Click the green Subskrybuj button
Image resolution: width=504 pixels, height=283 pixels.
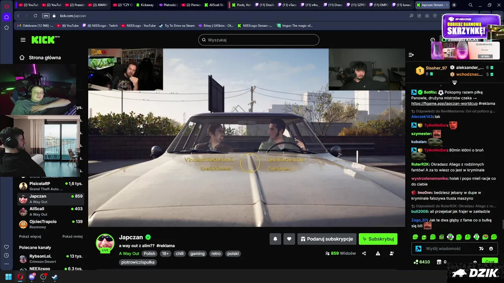(378, 239)
